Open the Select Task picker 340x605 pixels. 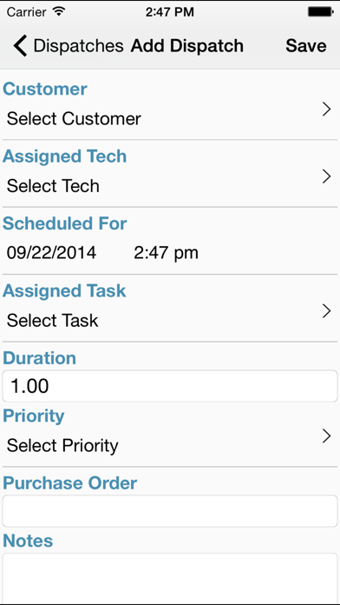(52, 320)
